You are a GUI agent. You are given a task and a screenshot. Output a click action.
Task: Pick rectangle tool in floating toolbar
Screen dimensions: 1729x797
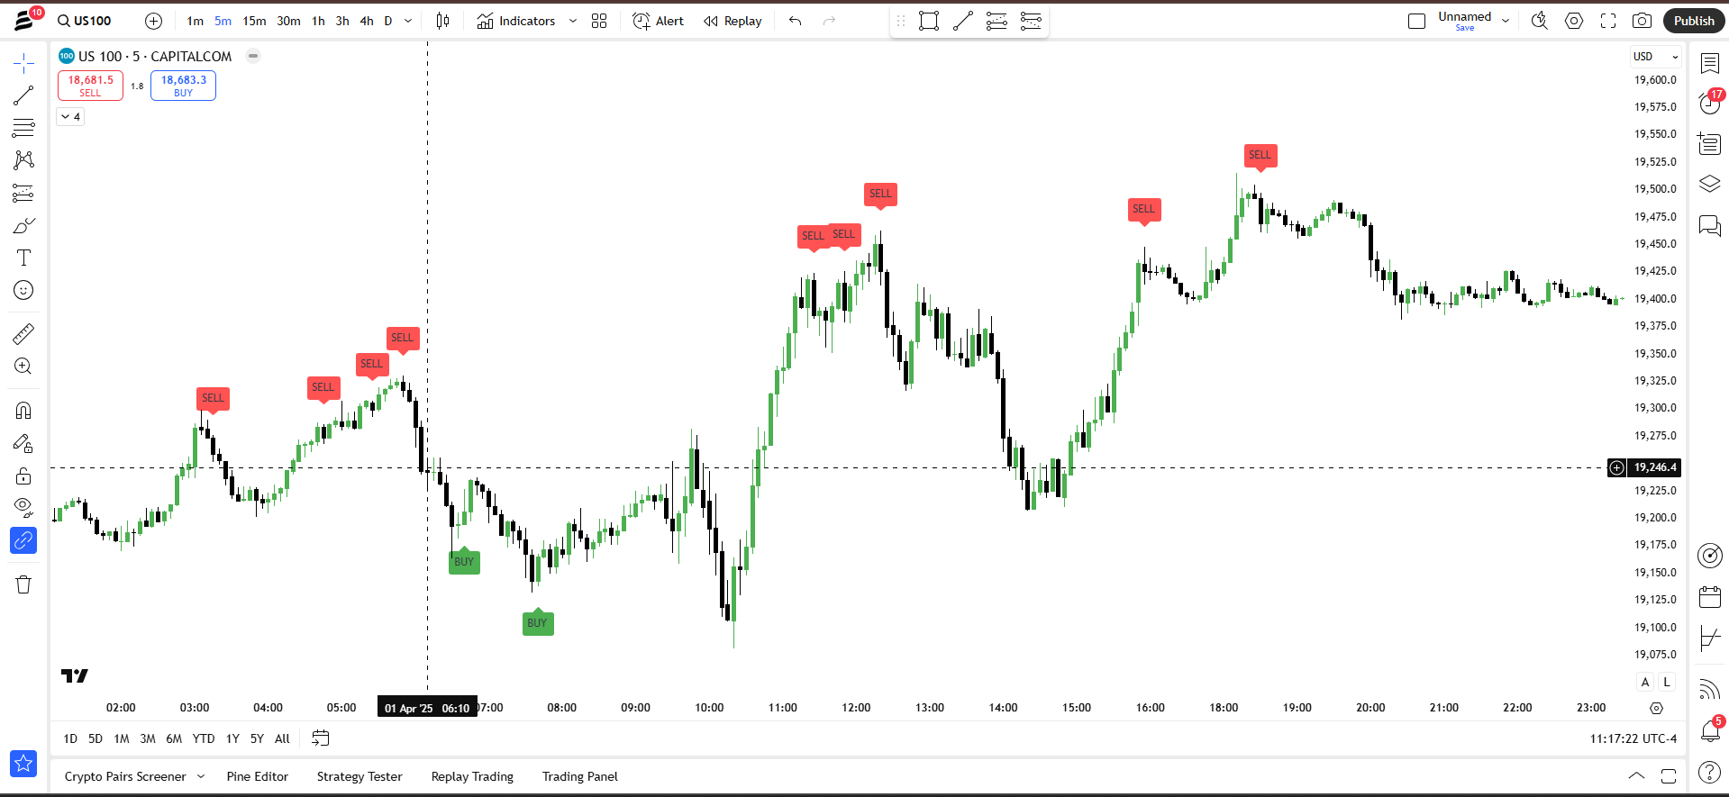(x=929, y=21)
